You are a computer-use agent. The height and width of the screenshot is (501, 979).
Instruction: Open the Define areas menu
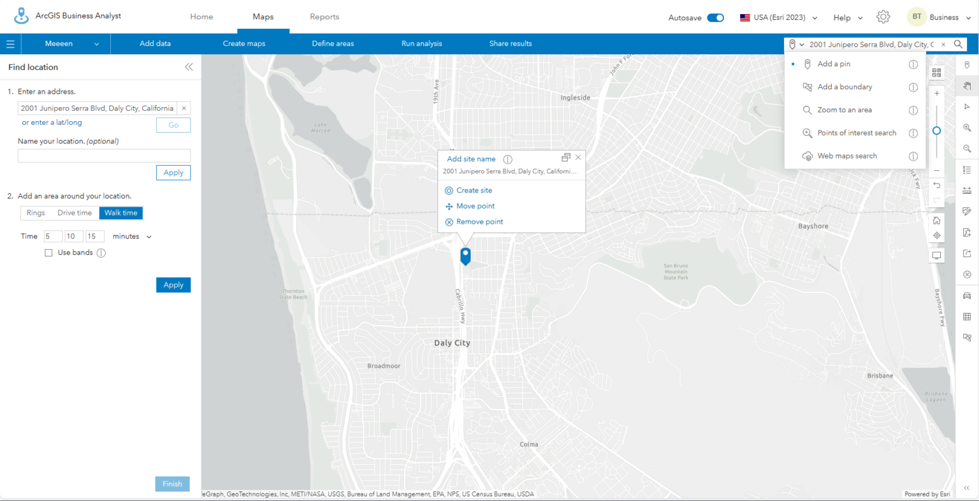click(333, 44)
